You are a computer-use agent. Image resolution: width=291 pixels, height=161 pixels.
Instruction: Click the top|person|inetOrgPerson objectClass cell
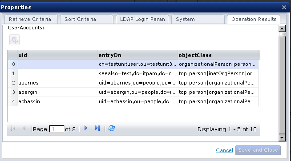pos(218,73)
